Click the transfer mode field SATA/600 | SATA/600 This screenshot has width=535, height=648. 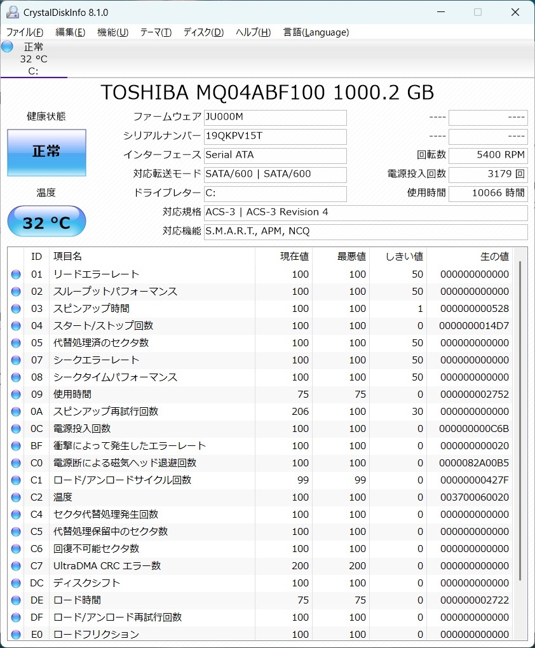pos(275,175)
